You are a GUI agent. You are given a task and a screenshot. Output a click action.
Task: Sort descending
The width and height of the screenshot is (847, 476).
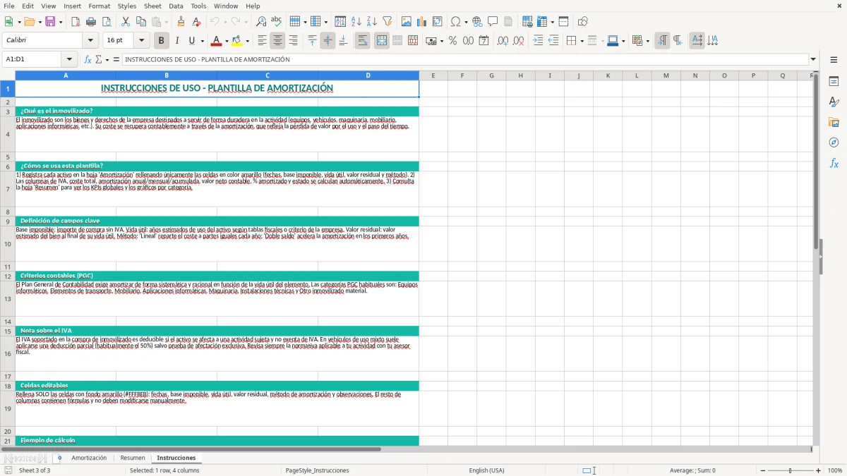tap(371, 22)
